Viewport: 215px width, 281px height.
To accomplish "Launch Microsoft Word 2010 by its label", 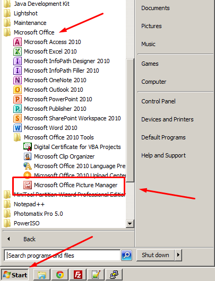I will (x=50, y=128).
